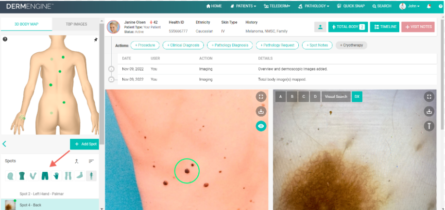Open Quick Snap from the navbar
Viewport: 445px width, 210px height.
(x=351, y=6)
